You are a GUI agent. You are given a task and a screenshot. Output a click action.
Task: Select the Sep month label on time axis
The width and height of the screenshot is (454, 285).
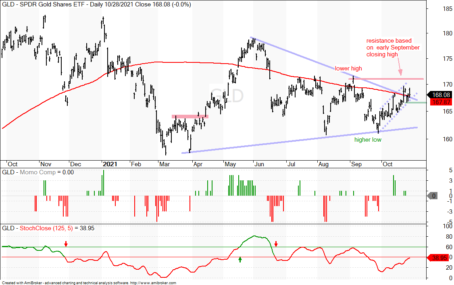coord(356,164)
